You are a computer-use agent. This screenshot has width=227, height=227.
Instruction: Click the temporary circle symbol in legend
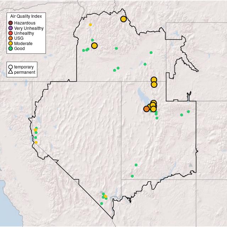[11, 67]
